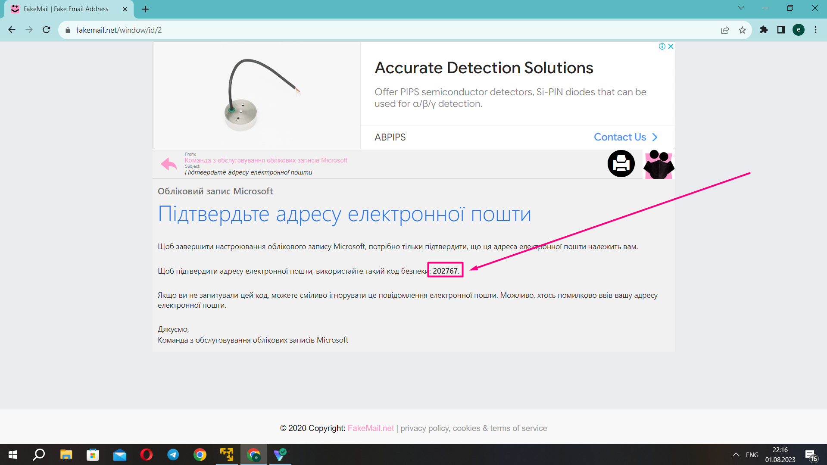The width and height of the screenshot is (827, 465).
Task: Close the advertisement banner
Action: tap(671, 47)
